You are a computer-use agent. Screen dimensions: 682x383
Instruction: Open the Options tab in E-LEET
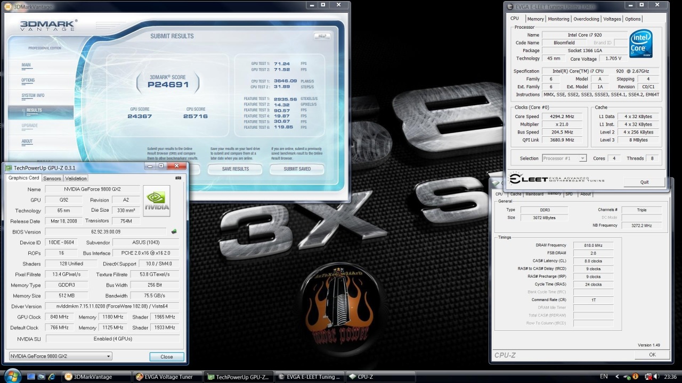click(x=633, y=19)
